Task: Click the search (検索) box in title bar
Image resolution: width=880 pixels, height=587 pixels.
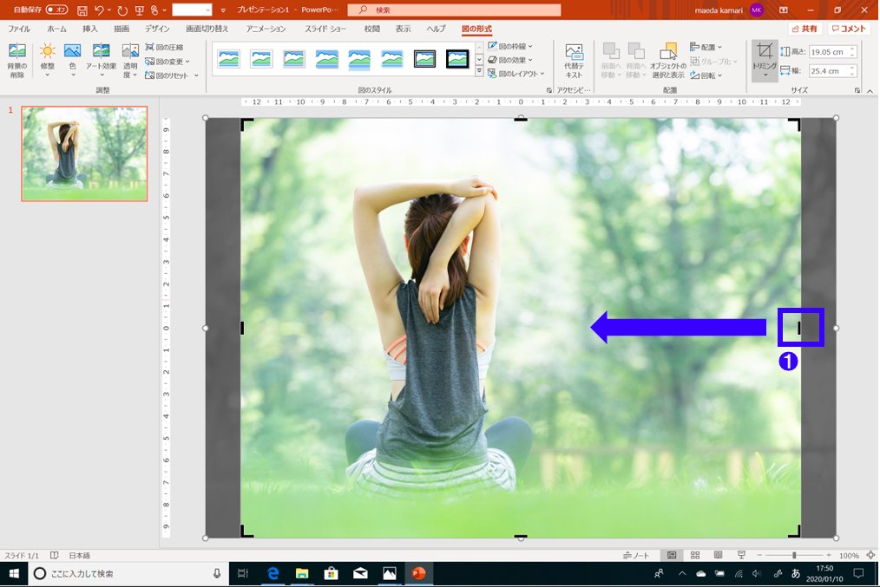Action: click(x=454, y=10)
